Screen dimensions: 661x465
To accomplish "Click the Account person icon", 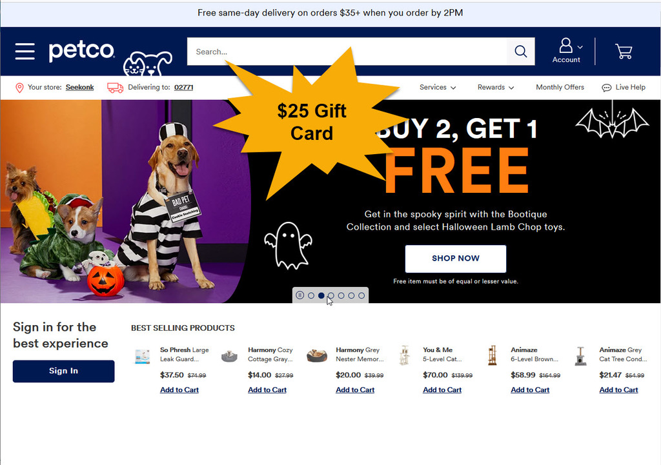I will pyautogui.click(x=565, y=46).
